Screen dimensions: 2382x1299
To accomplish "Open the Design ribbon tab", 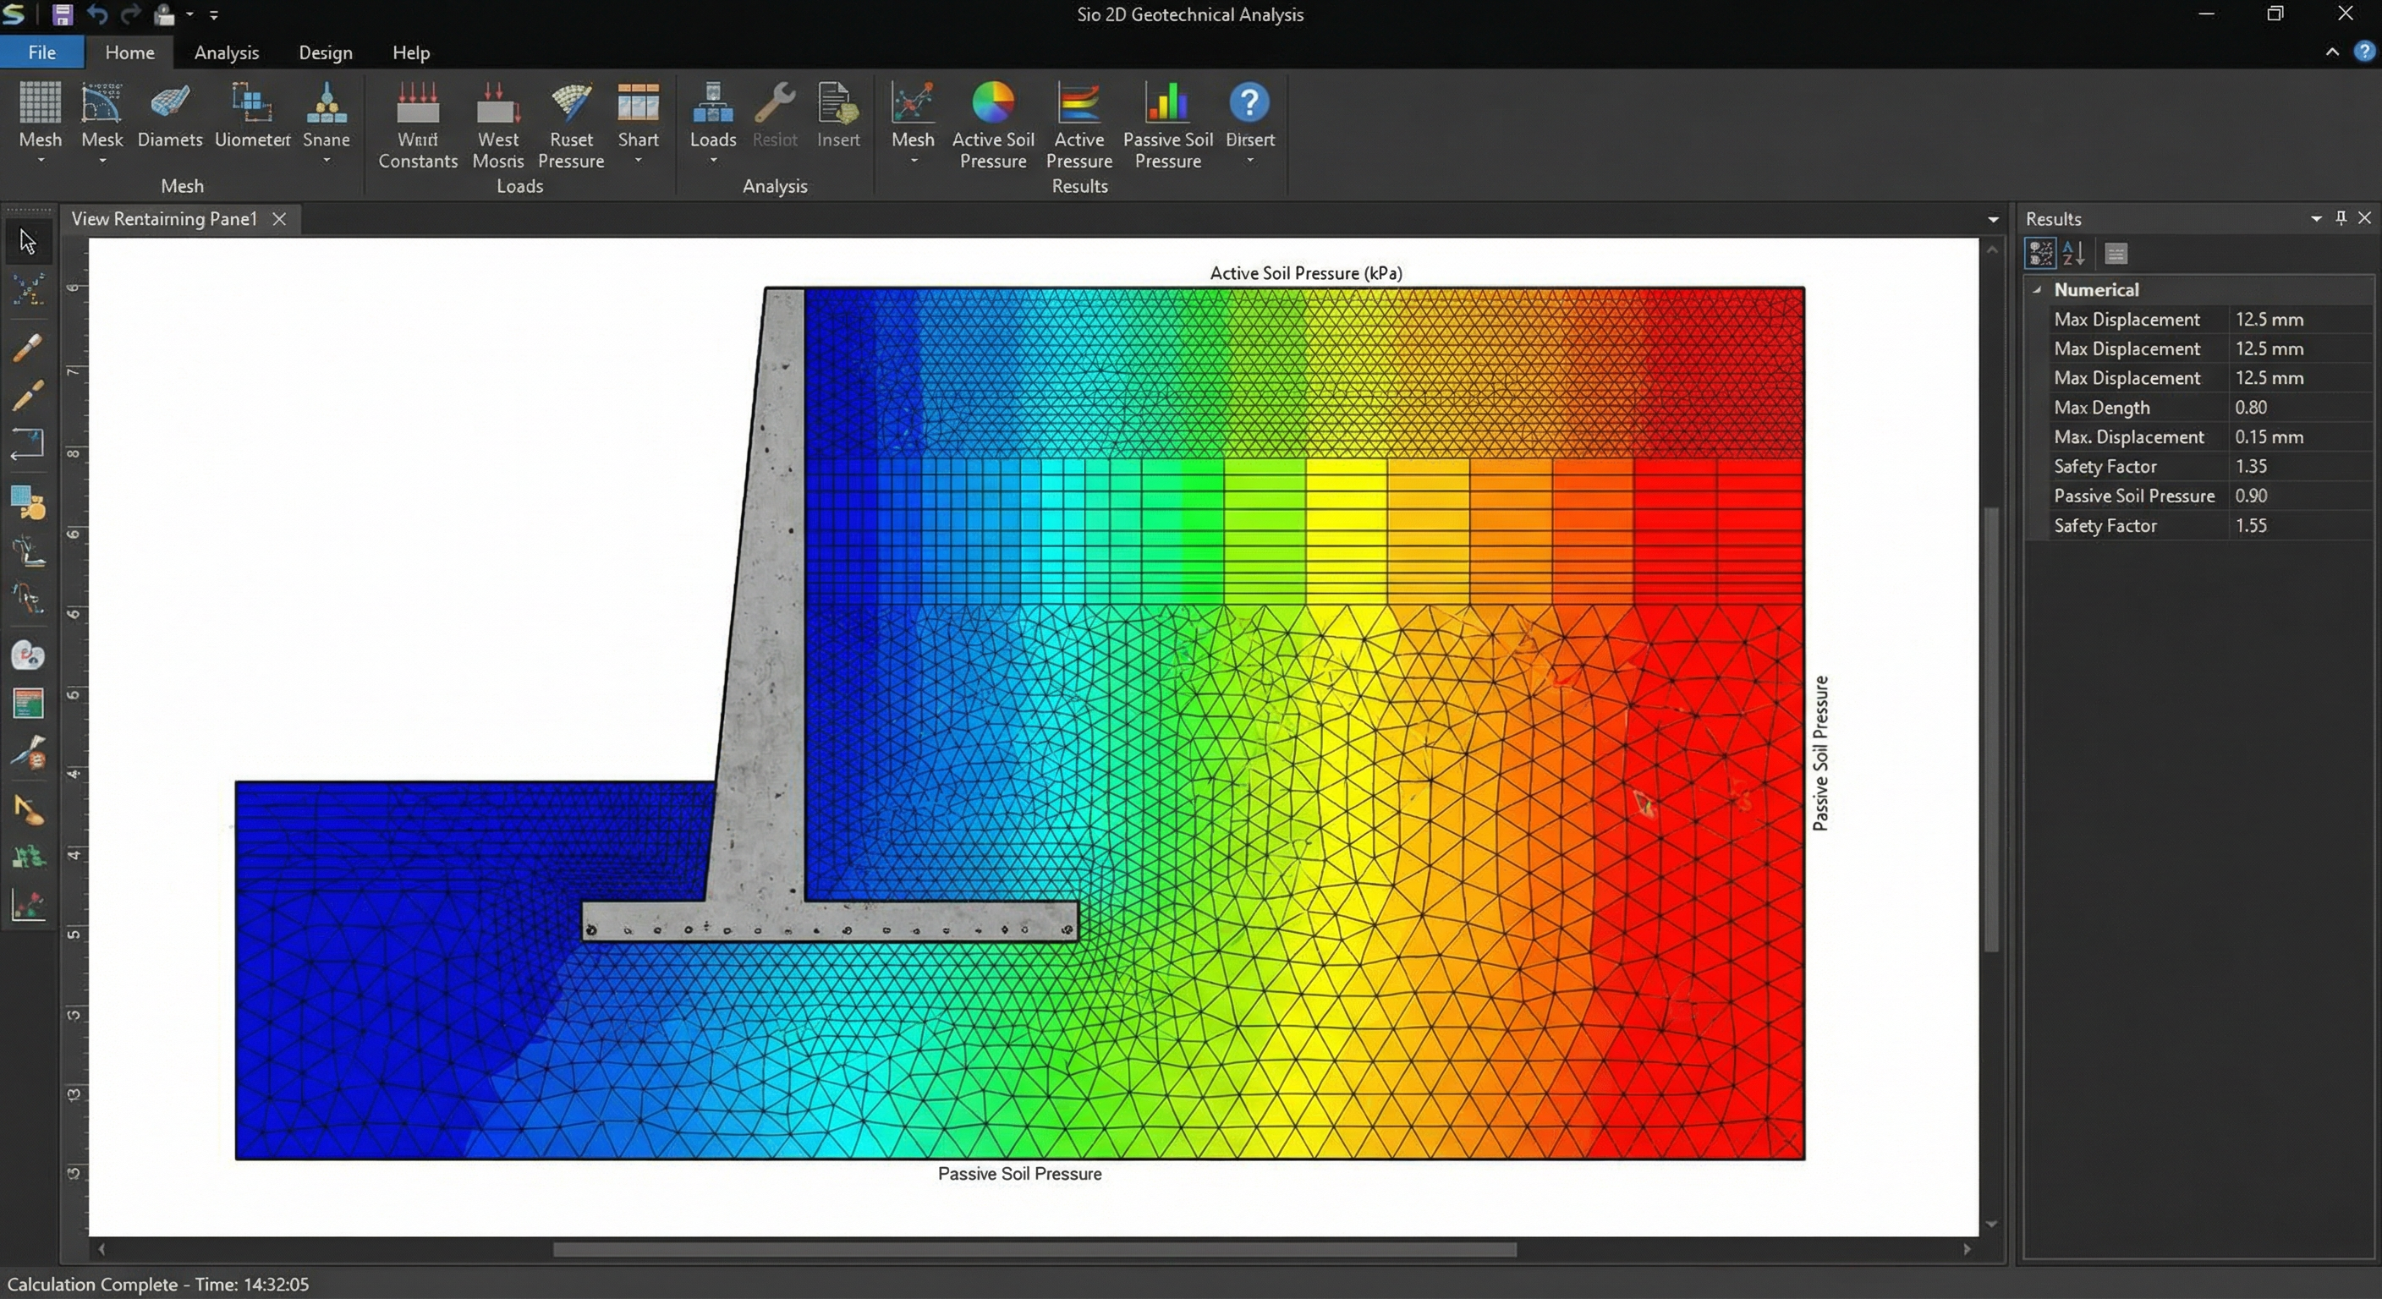I will tap(326, 52).
